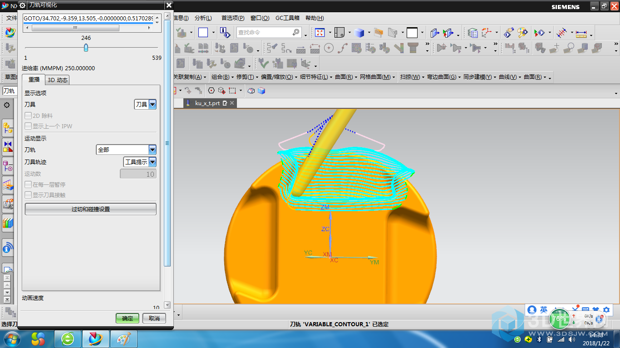Click the folder-like orange section icon
620x348 pixels.
point(379,33)
